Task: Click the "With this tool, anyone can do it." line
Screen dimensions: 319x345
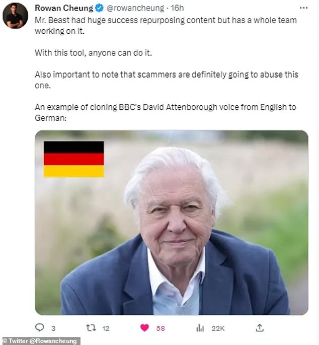Action: click(x=93, y=53)
